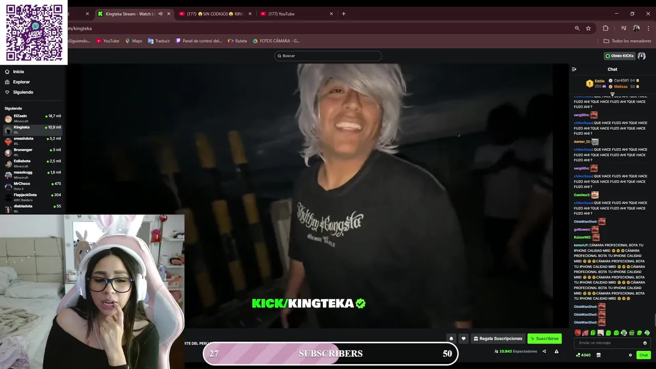Click the Enviar un mensaje chat input
The image size is (656, 369).
click(x=612, y=343)
